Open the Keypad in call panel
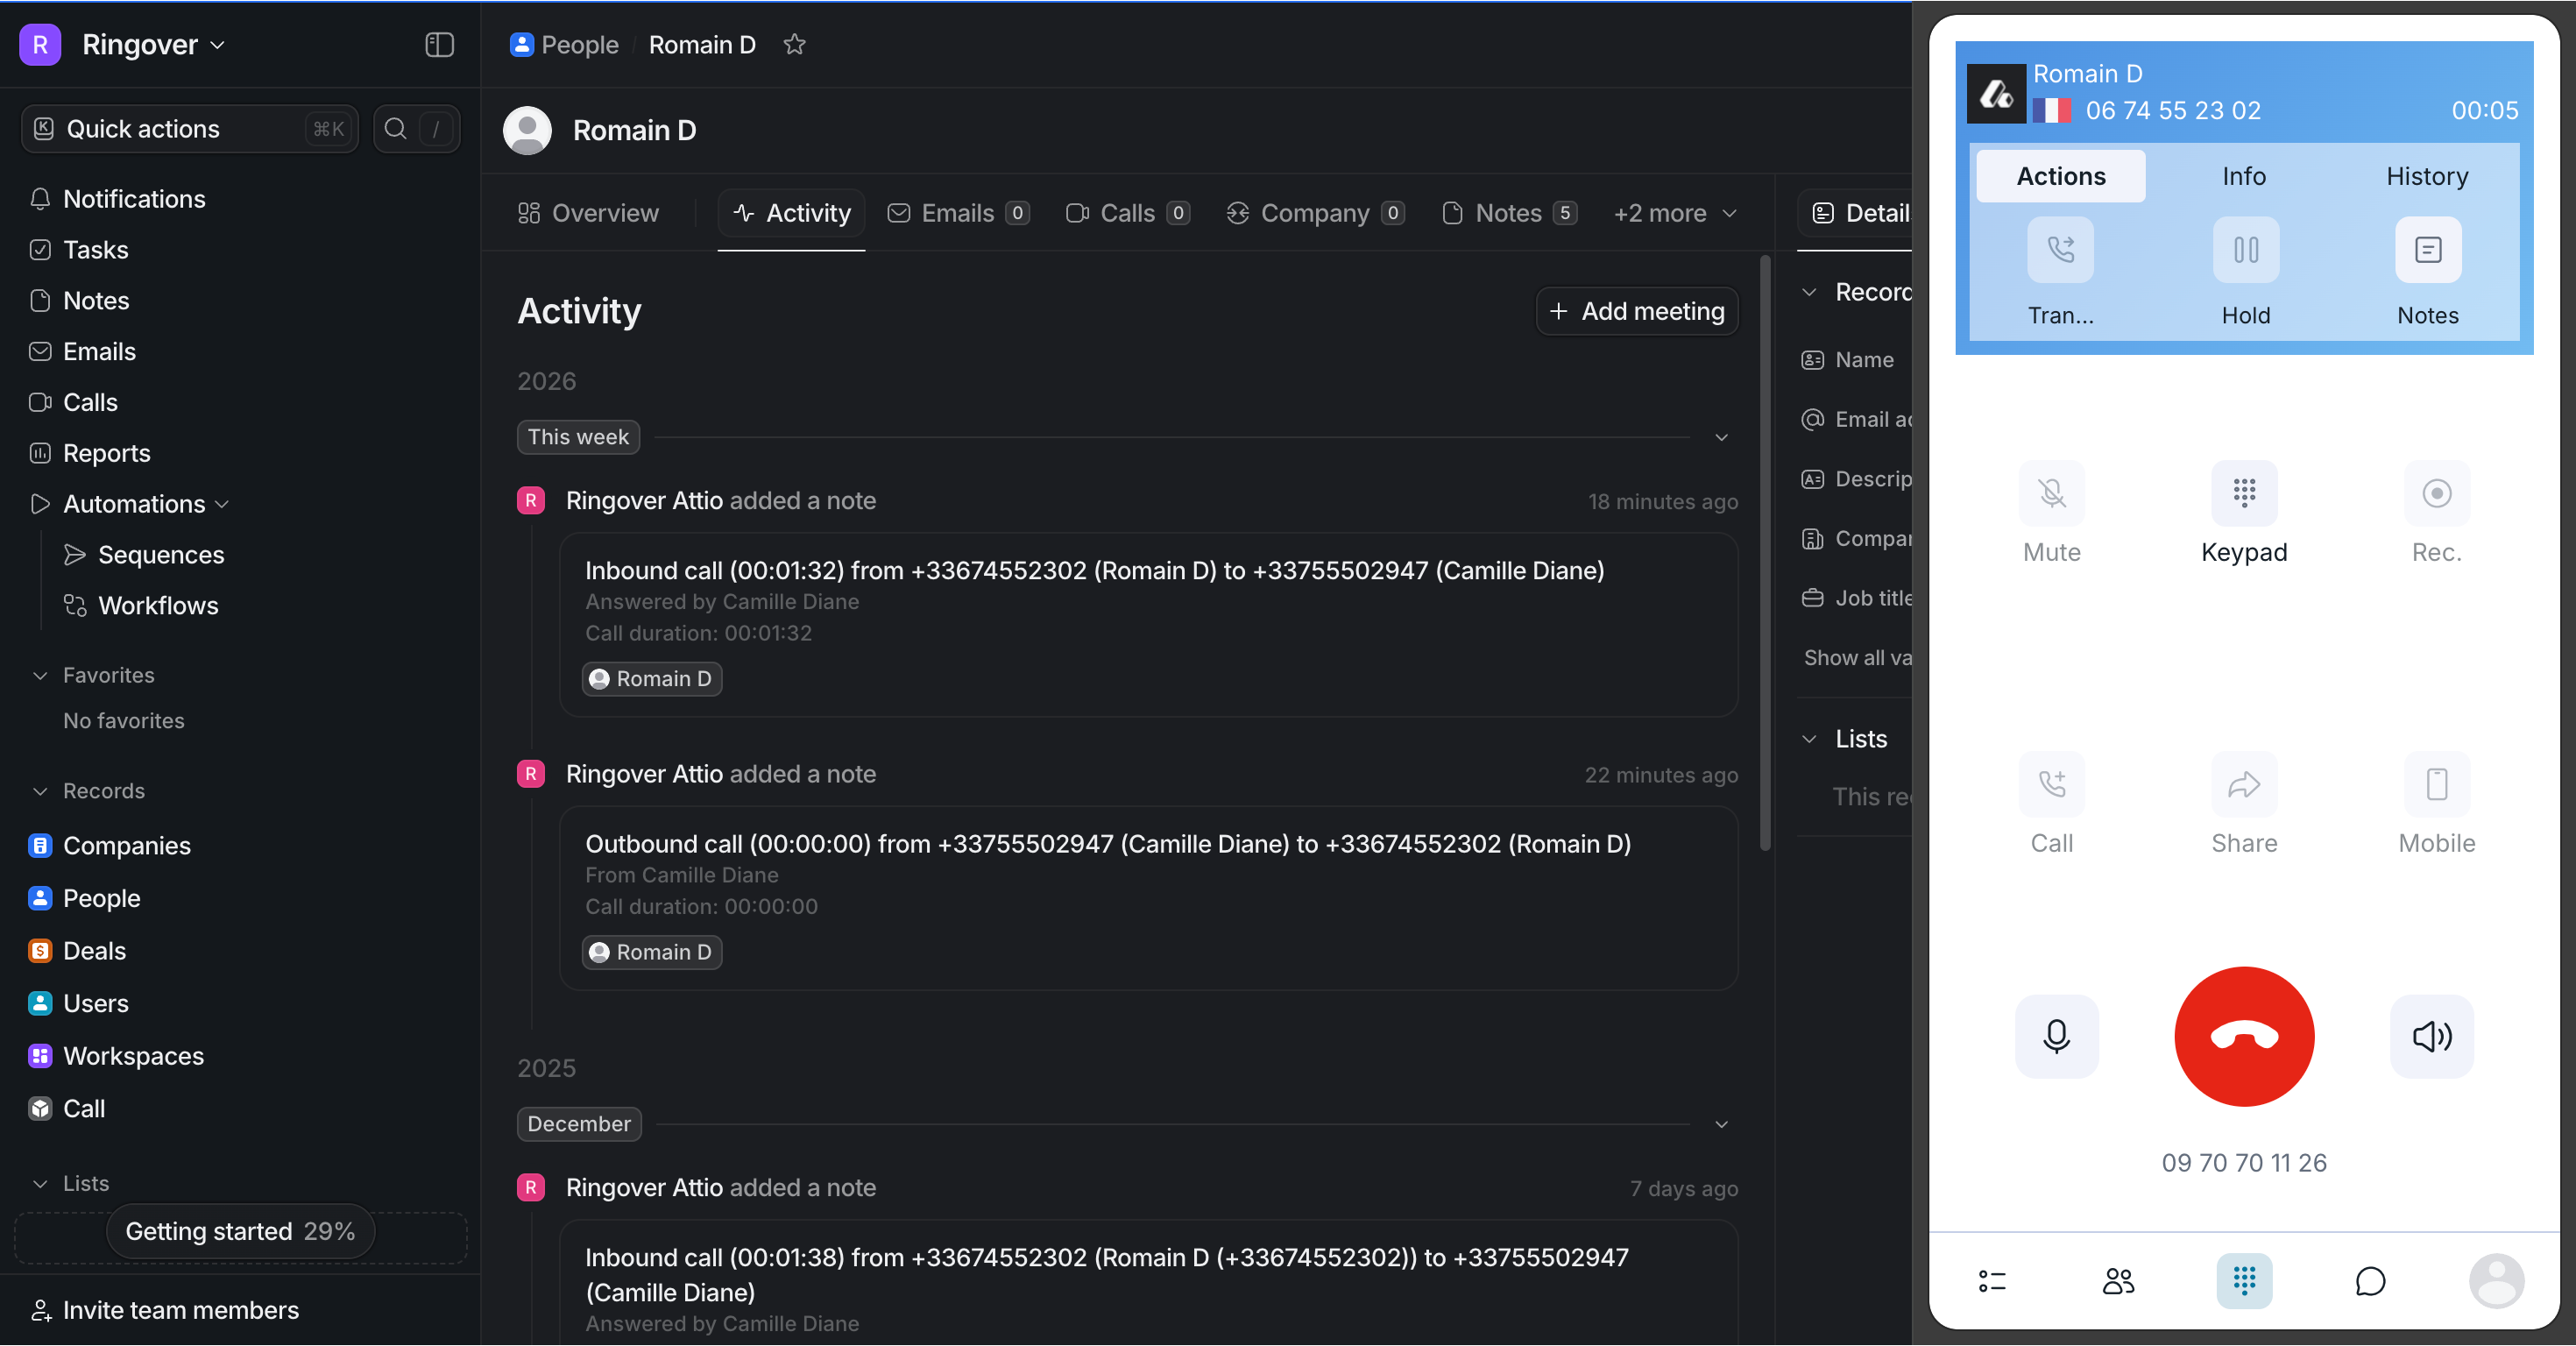Screen dimensions: 2576x1346 2243,493
